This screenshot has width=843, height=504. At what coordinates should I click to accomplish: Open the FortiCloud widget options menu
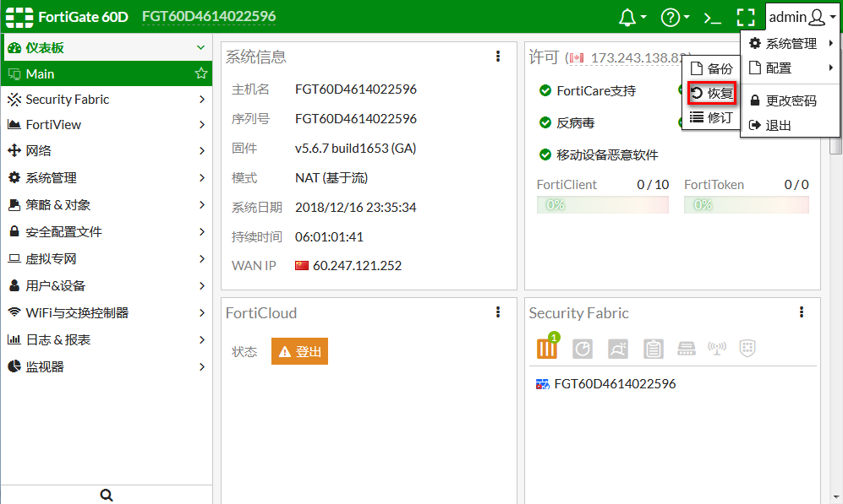coord(498,312)
